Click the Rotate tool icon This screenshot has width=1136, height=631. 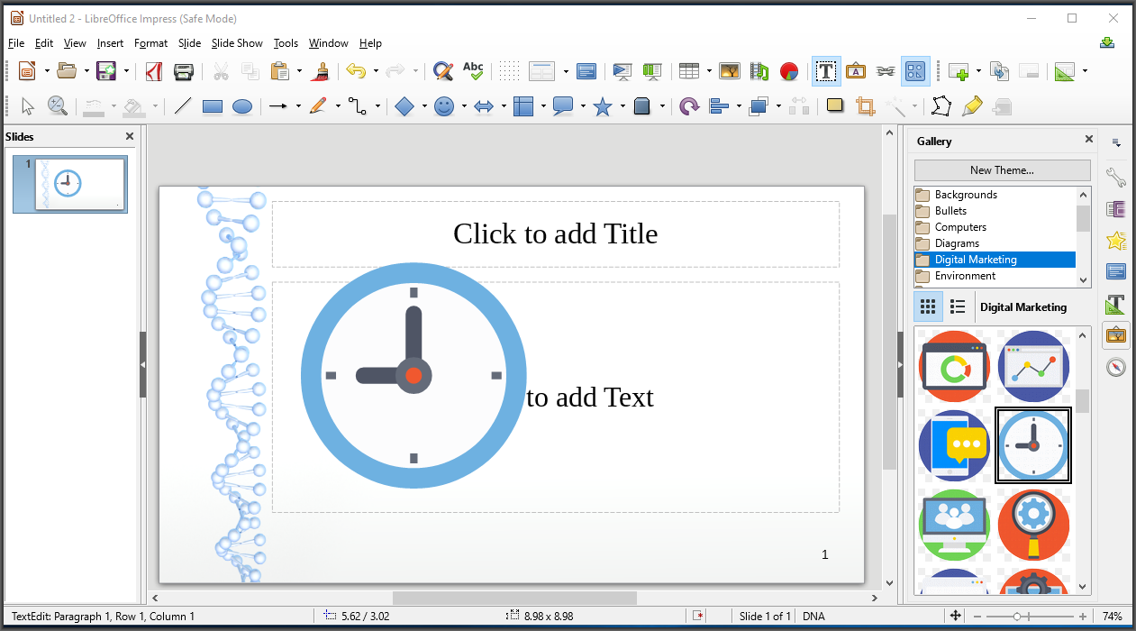click(x=689, y=106)
